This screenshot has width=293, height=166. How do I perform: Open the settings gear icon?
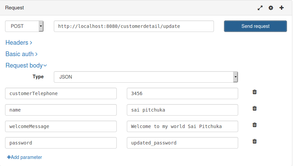coord(271,8)
